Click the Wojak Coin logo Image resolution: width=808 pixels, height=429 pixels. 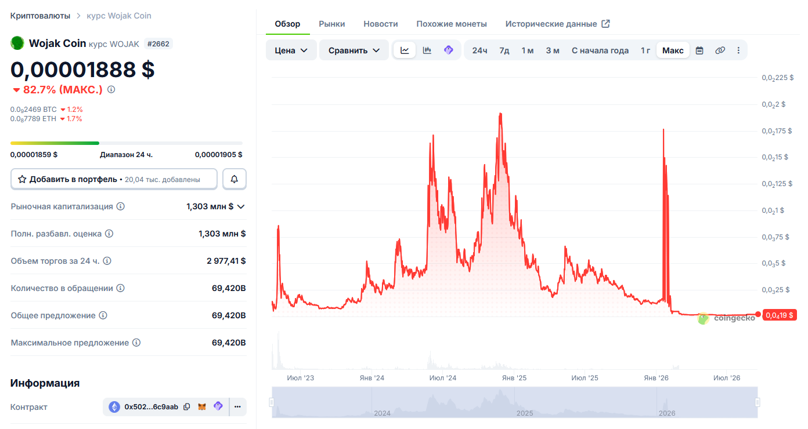click(x=17, y=43)
